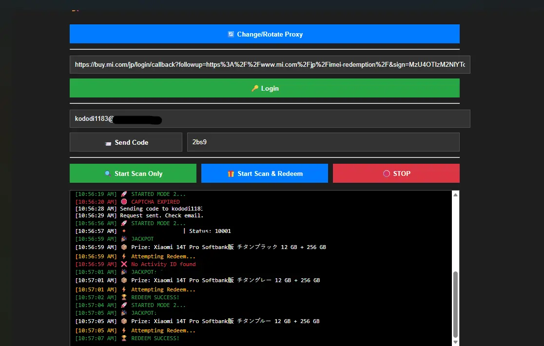This screenshot has width=544, height=346.
Task: Click package icon on チタングレー prize line
Action: (x=124, y=280)
